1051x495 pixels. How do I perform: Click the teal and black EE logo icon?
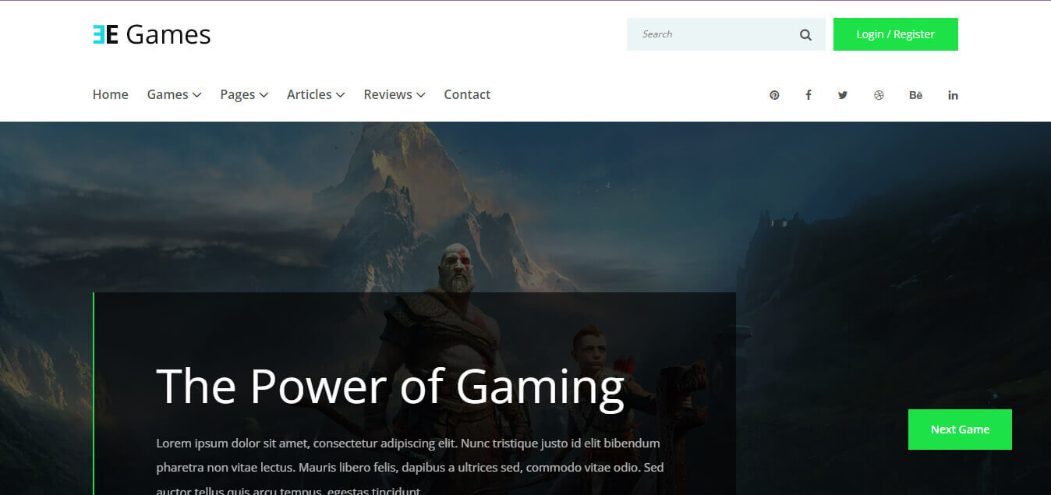[x=105, y=34]
